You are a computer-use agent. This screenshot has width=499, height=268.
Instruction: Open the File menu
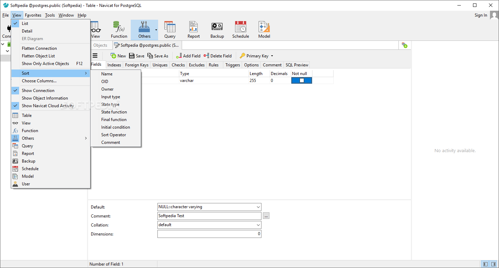coord(6,15)
